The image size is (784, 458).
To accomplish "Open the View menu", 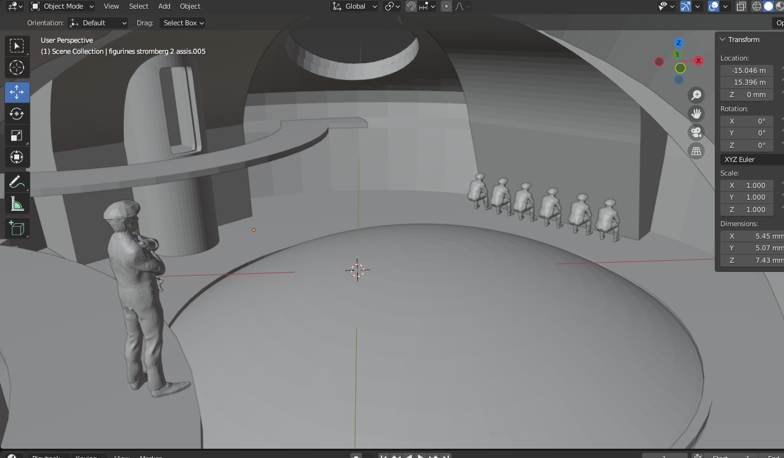I will click(111, 6).
